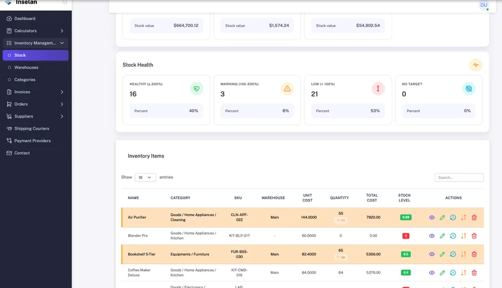
Task: Open the entries per page dropdown
Action: click(x=146, y=177)
